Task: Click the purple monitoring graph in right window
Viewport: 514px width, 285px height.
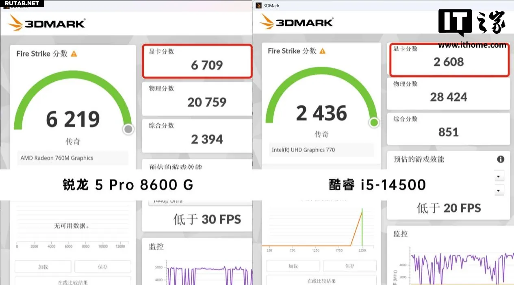Action: coord(462,268)
